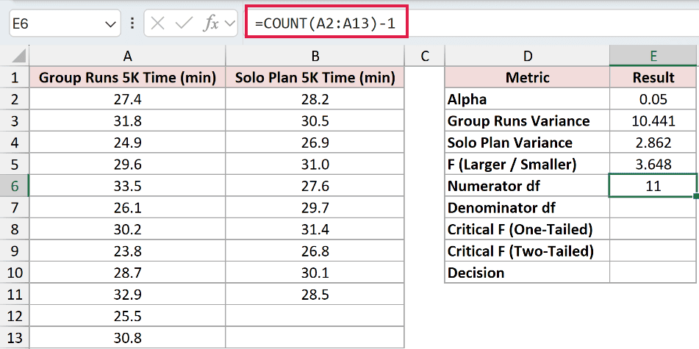699x349 pixels.
Task: Select cell with value 26.8
Action: point(315,251)
